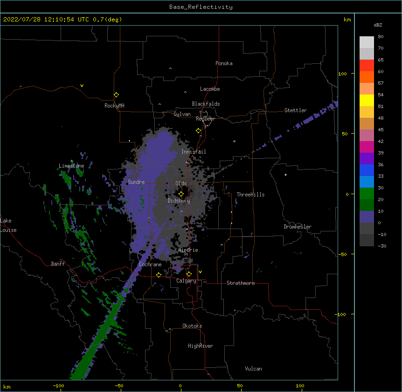402x392 pixels.
Task: Click the Base_Reflectivity title
Action: (x=201, y=7)
